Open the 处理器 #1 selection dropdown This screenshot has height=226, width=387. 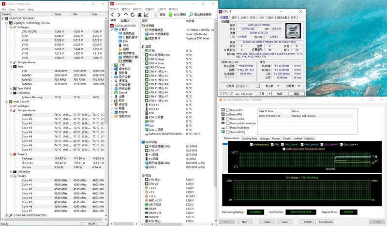(x=248, y=86)
